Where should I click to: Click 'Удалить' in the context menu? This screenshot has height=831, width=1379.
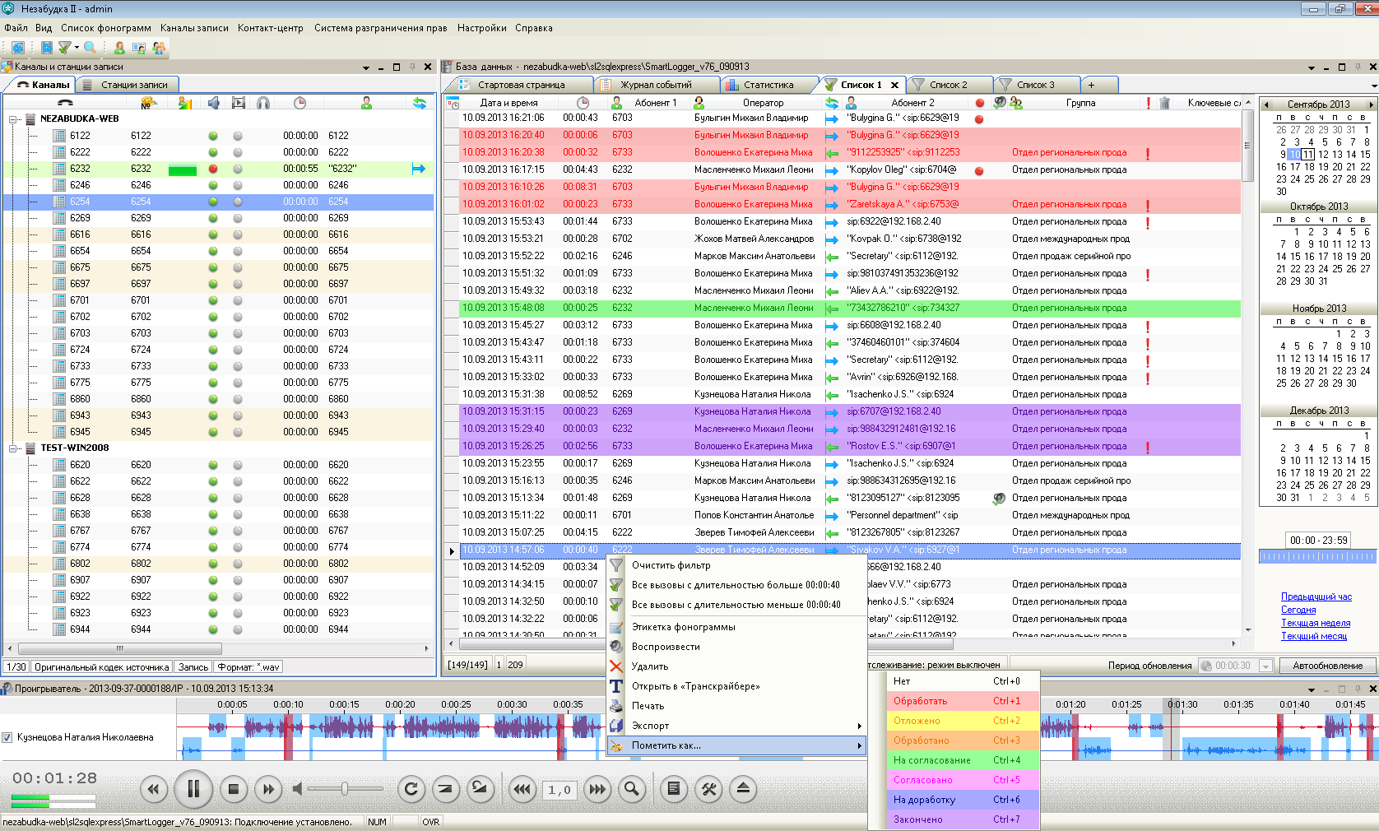coord(649,666)
